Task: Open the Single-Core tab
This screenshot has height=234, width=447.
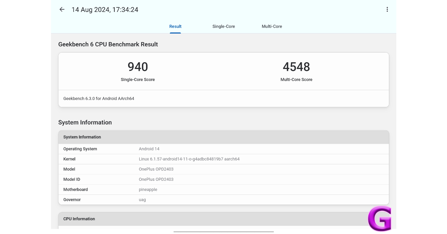Action: pos(223,26)
